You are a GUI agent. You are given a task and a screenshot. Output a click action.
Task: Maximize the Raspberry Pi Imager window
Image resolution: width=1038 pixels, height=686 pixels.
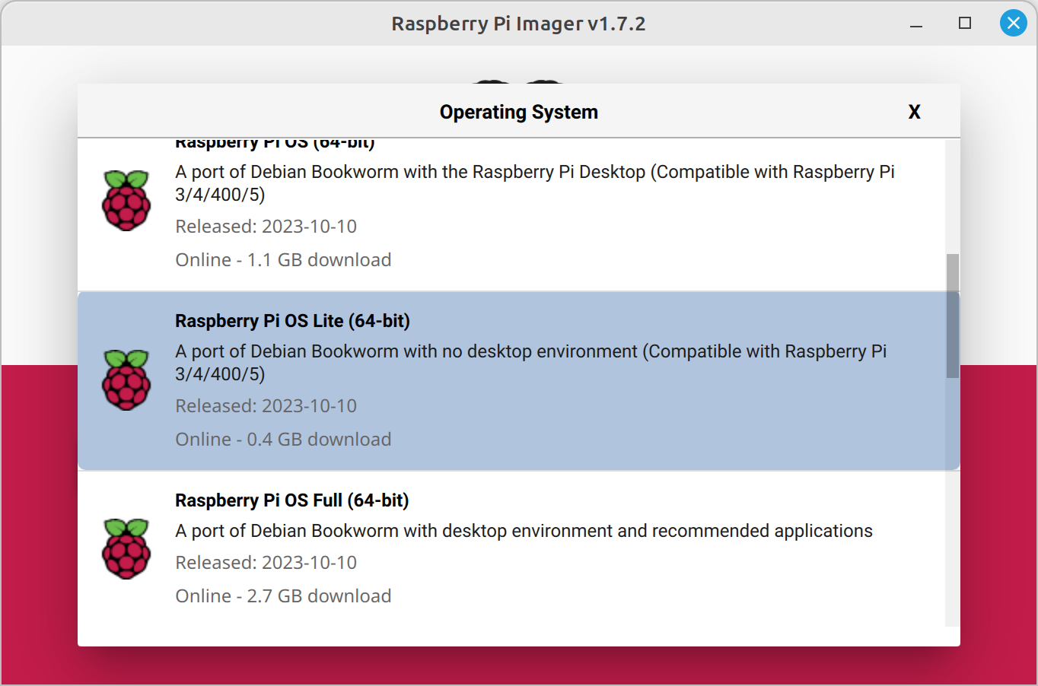tap(964, 24)
